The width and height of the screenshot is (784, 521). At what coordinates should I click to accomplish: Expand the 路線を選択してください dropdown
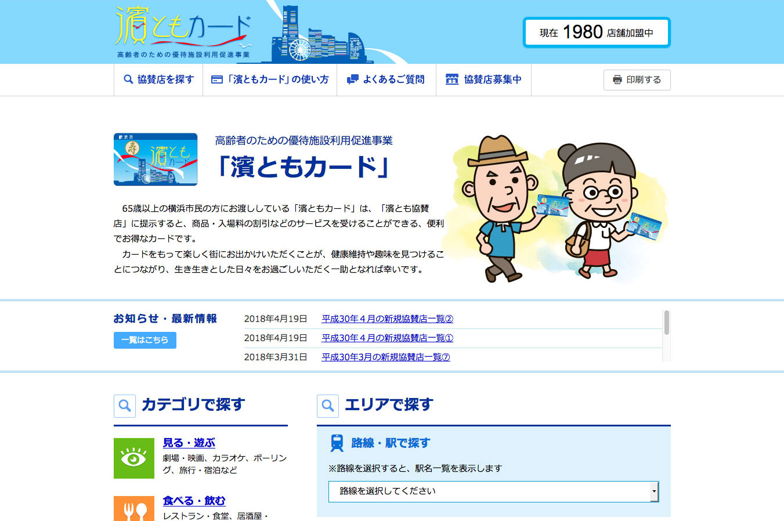(x=494, y=491)
